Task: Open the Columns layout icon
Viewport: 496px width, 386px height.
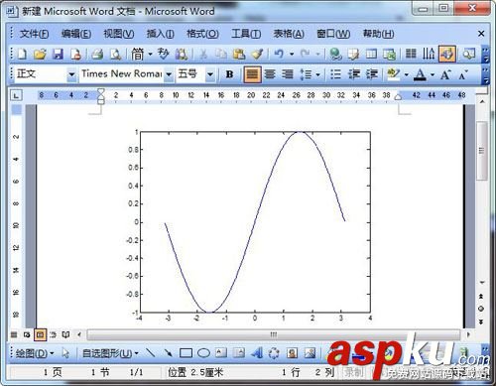Action: 411,54
